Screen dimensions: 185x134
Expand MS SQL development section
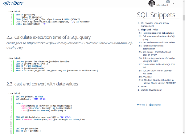pyautogui.click(x=151, y=90)
